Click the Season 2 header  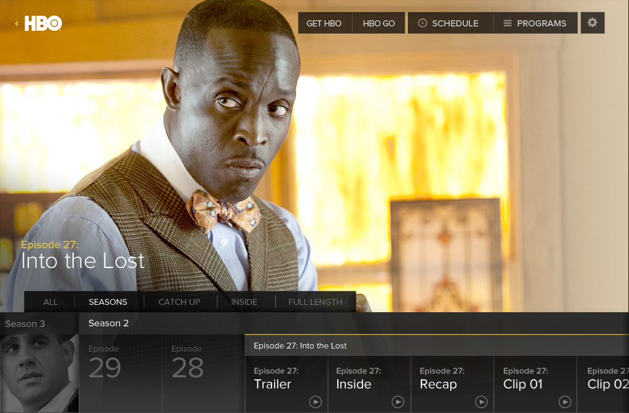tap(354, 323)
